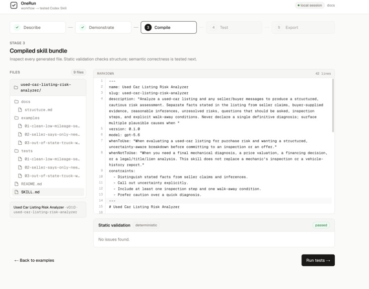
Task: Click the file icon beside structure.md
Action: click(x=20, y=109)
